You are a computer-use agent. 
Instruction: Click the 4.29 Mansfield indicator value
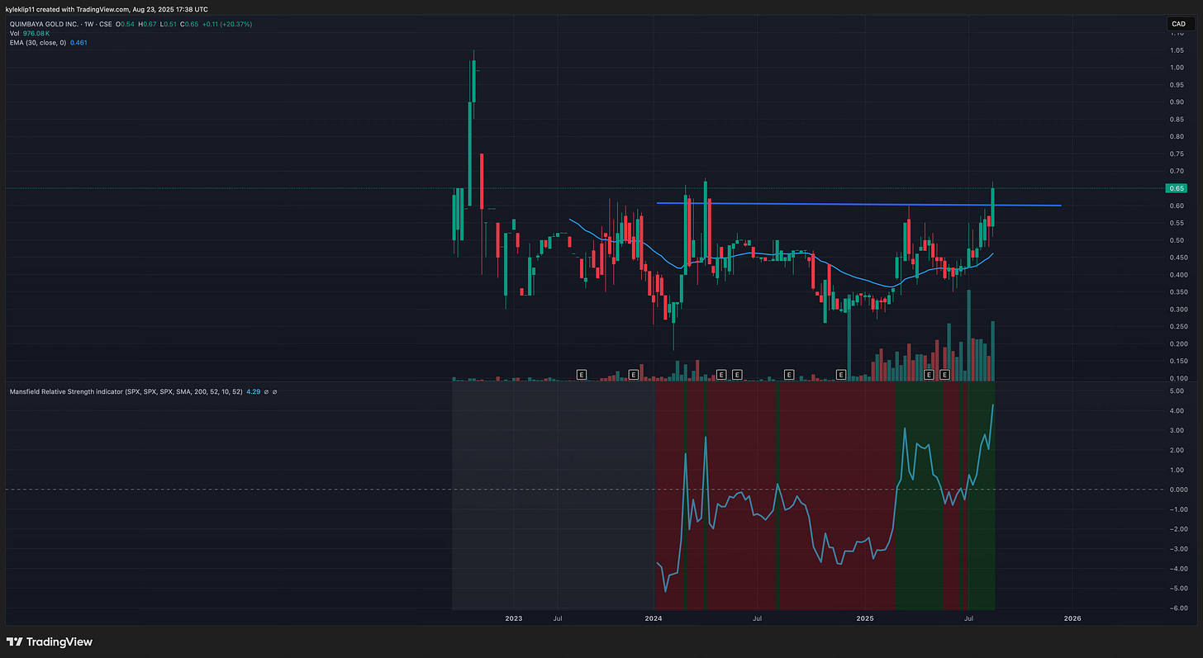tap(254, 391)
